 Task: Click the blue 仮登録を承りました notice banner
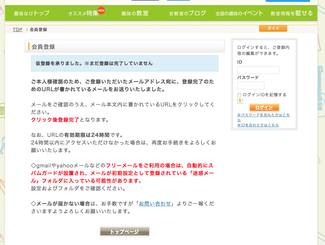tap(124, 63)
